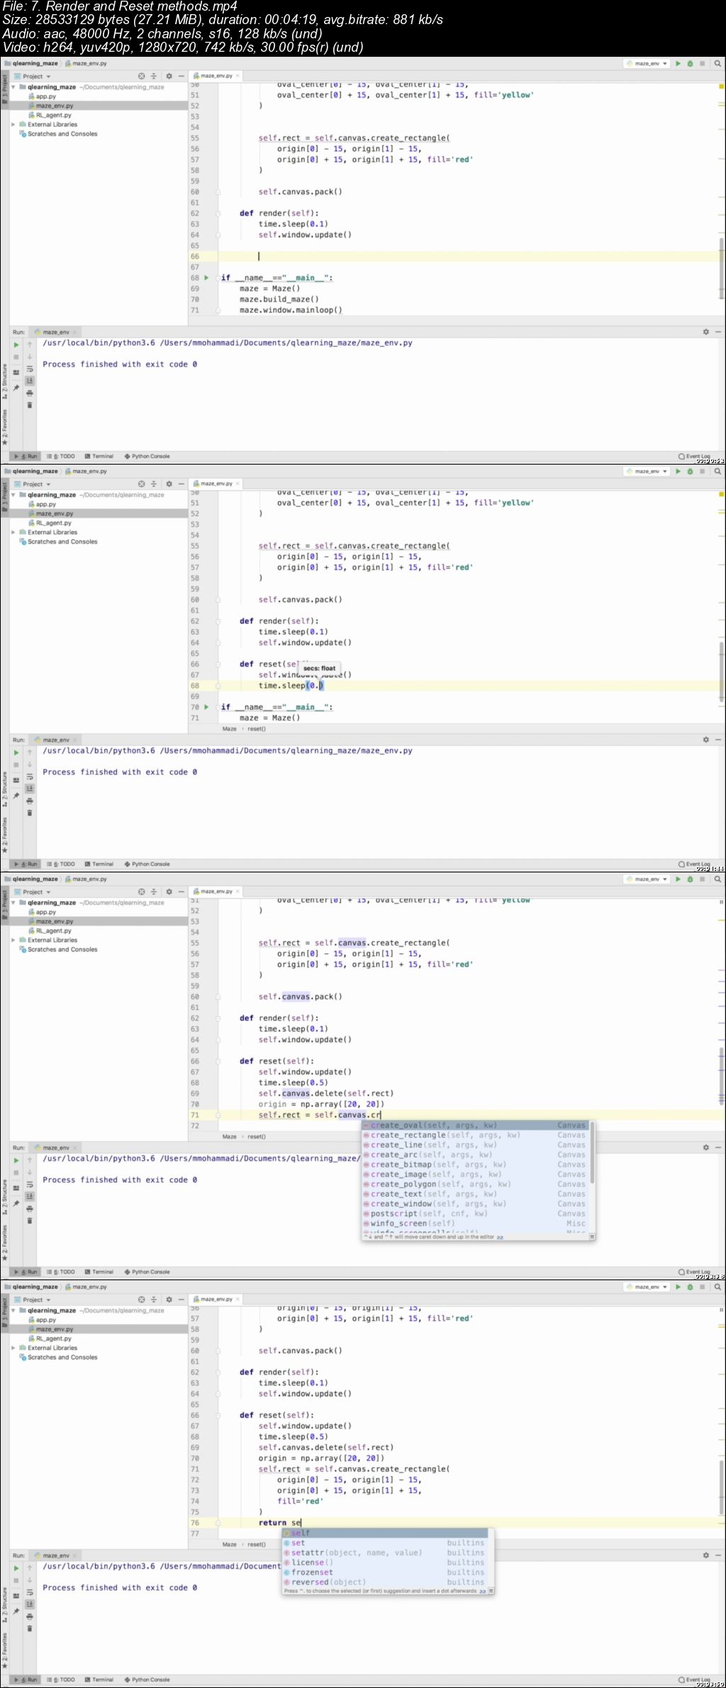Open Event Log in first frame status bar
Screen dimensions: 726x1688
pyautogui.click(x=694, y=456)
